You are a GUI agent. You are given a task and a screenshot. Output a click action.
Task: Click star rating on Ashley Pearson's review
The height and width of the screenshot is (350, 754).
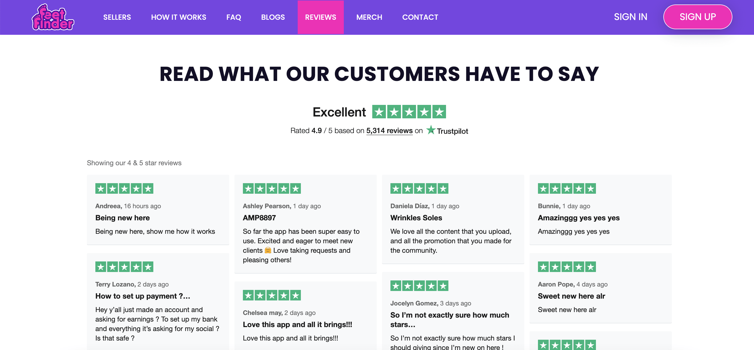coord(272,189)
